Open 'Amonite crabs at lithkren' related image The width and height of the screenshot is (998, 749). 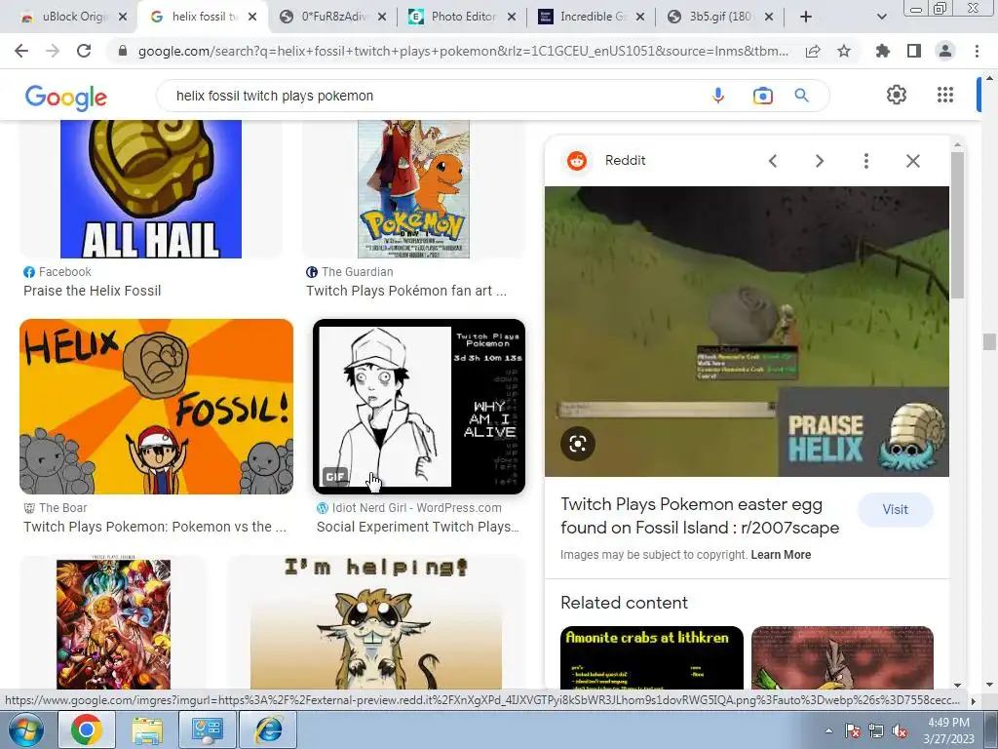coord(652,658)
